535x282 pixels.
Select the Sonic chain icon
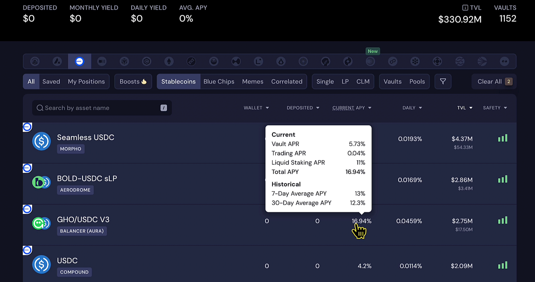coord(482,61)
